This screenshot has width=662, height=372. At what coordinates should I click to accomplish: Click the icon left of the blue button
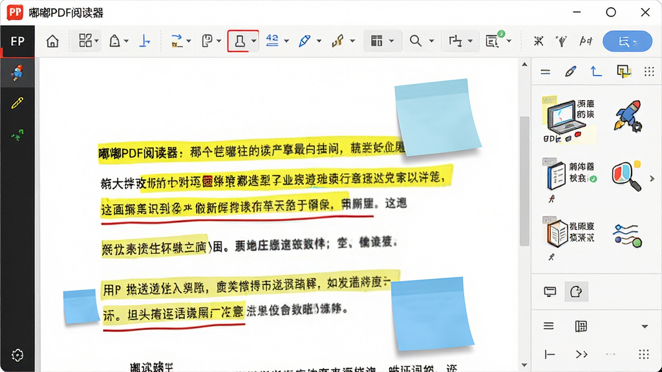pyautogui.click(x=586, y=41)
